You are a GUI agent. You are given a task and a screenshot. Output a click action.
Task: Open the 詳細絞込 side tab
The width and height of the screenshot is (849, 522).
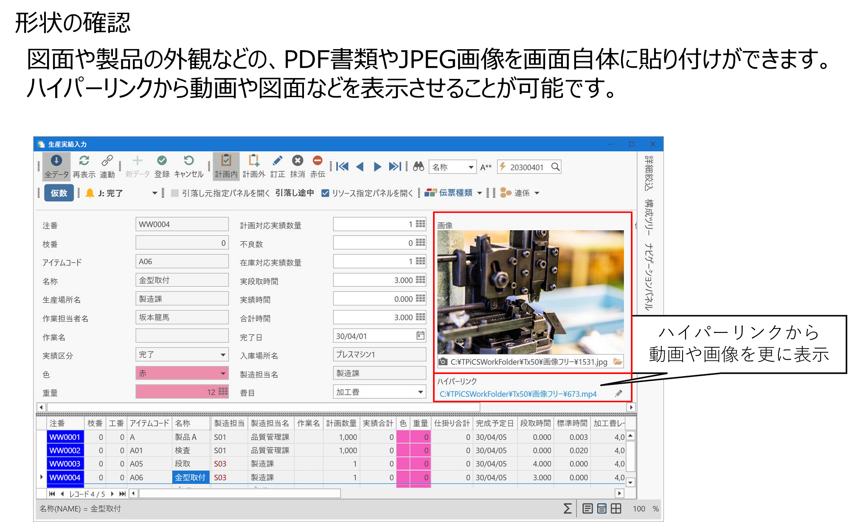pos(648,173)
